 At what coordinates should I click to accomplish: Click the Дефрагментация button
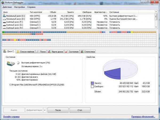coord(34,110)
